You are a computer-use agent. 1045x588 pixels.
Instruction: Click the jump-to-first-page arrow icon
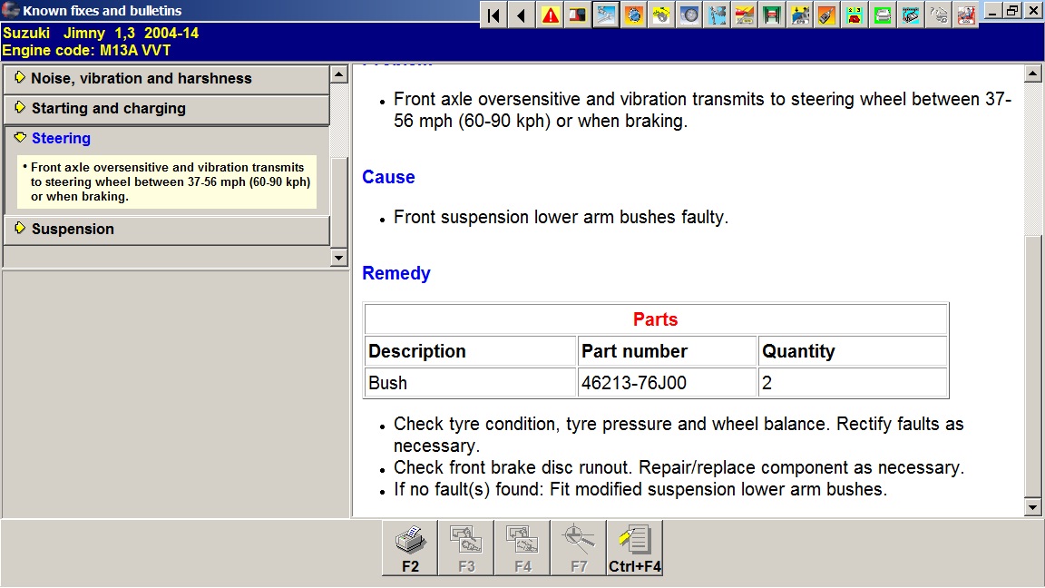click(493, 15)
